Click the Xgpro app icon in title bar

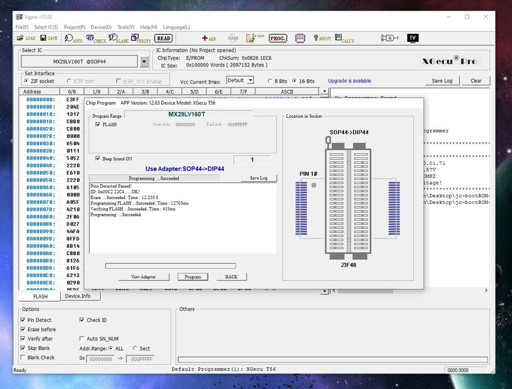pos(19,17)
